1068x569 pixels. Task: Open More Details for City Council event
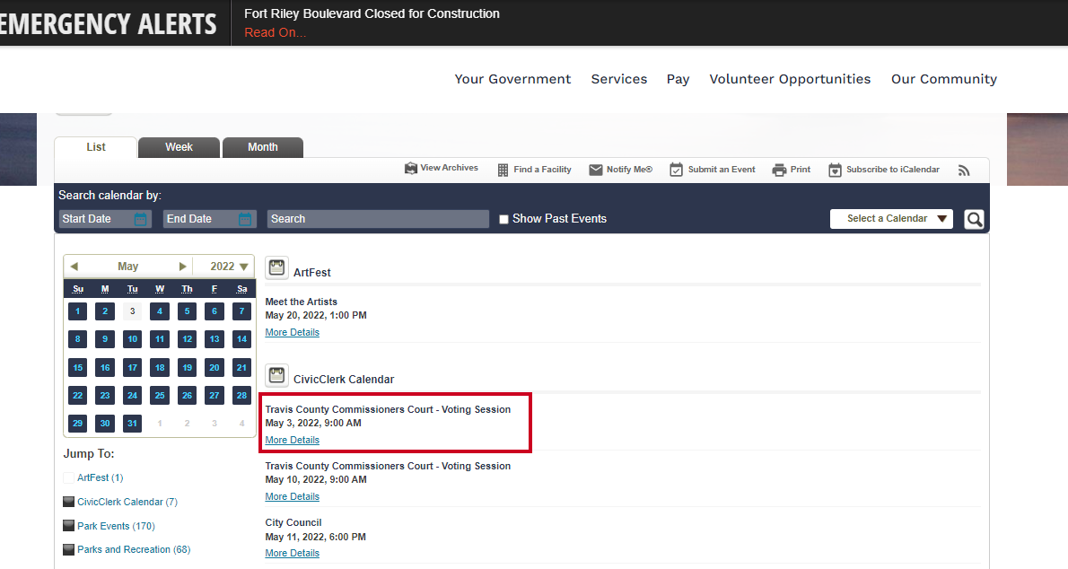[x=293, y=554]
